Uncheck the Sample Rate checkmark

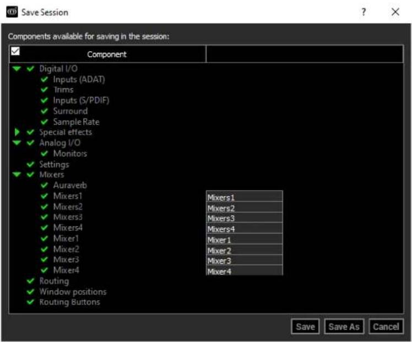[x=45, y=122]
